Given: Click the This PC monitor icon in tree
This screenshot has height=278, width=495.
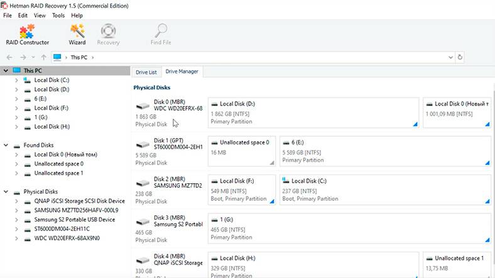Looking at the screenshot, I should (x=17, y=70).
